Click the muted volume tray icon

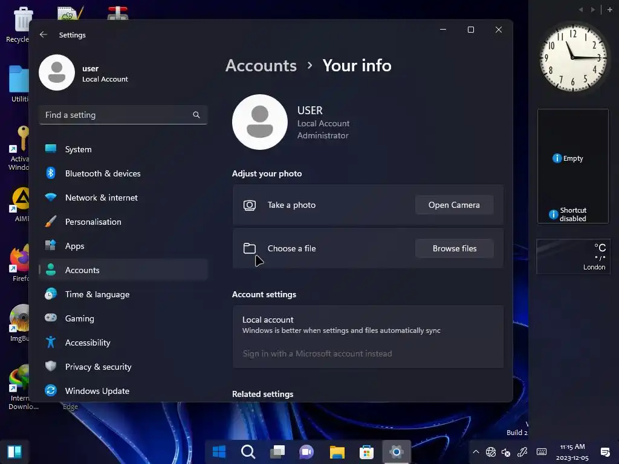click(506, 452)
